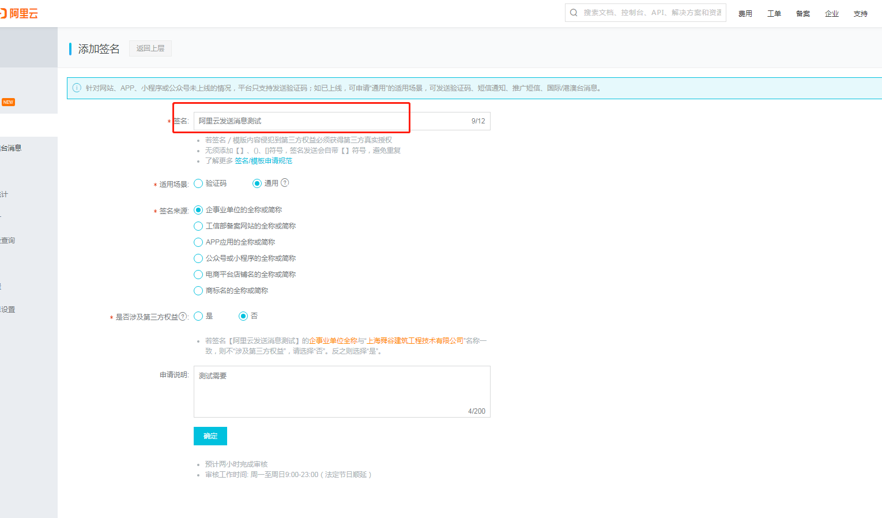Screen dimensions: 882x518
Task: Click the orange 企事业单位全称 text
Action: pos(333,341)
